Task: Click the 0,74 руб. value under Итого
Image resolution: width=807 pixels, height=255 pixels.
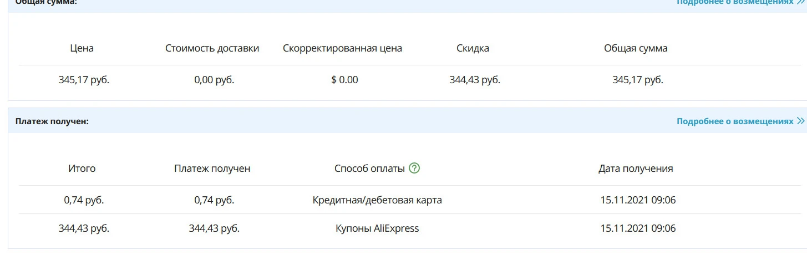Action: [84, 200]
